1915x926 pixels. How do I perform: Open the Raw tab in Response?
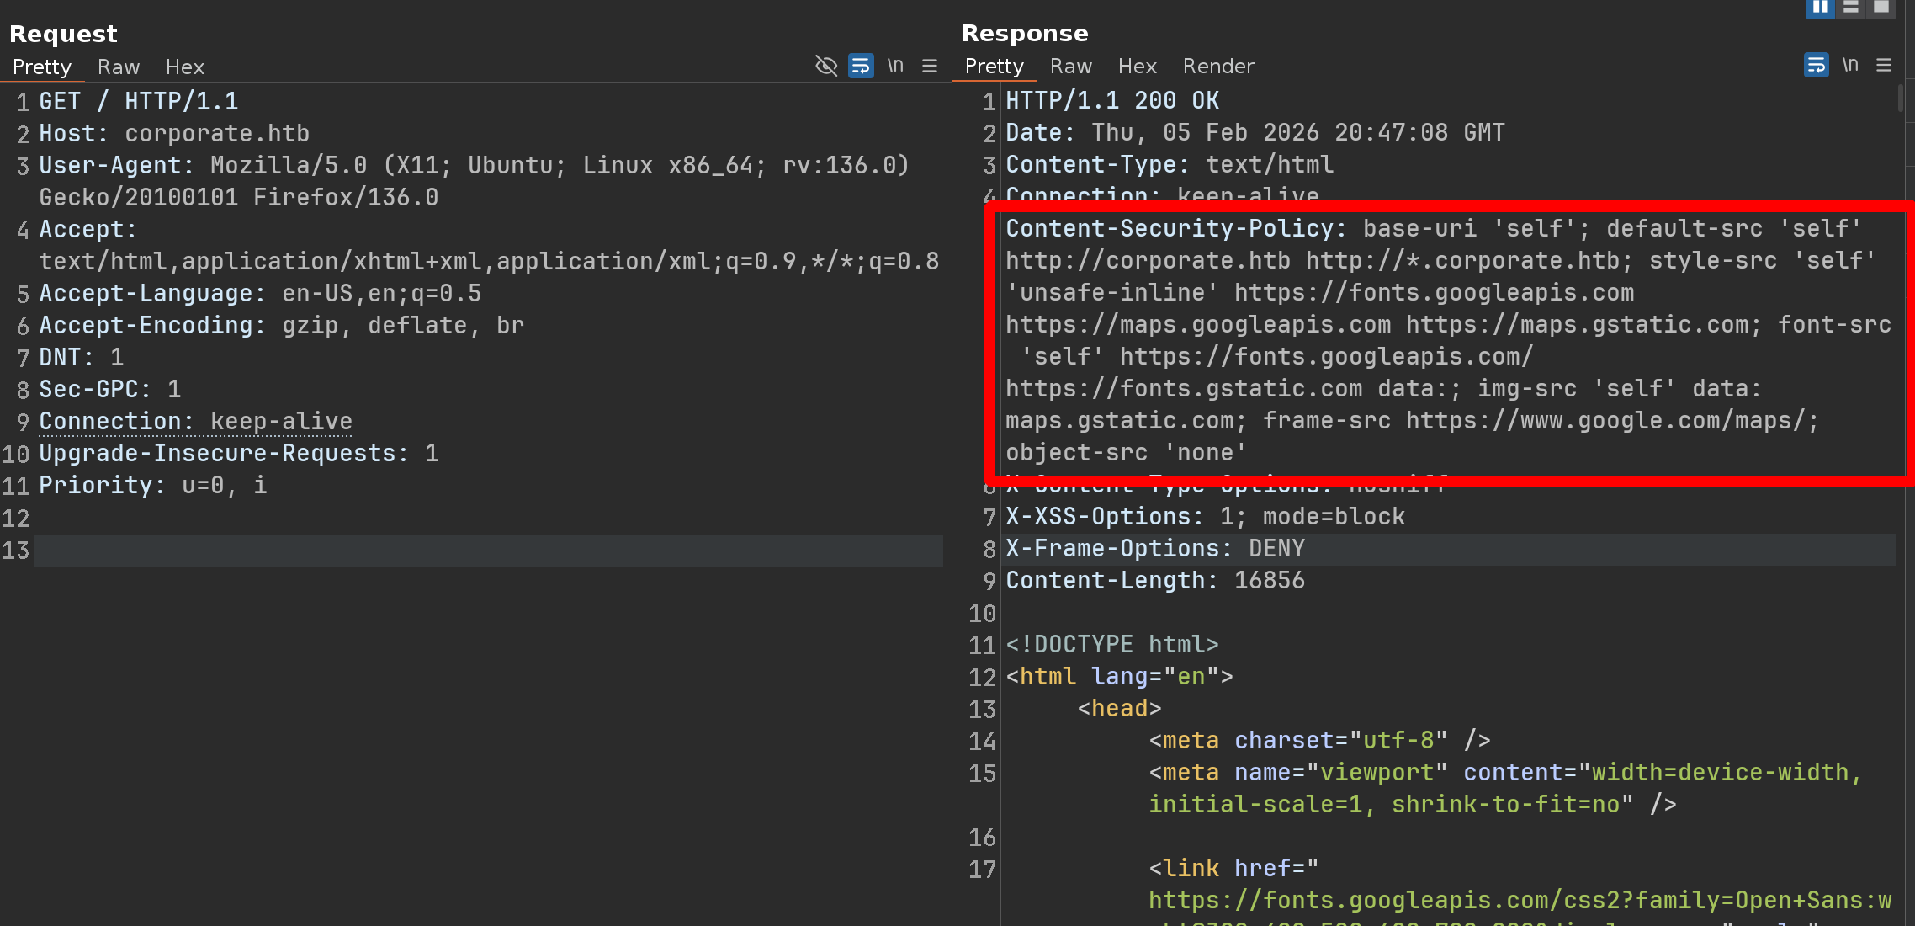point(1070,66)
